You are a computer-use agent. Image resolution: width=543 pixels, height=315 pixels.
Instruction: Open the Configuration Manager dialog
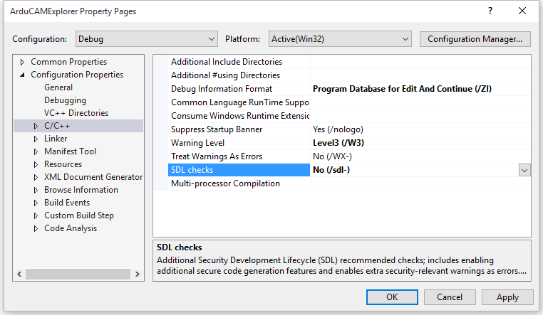click(475, 39)
